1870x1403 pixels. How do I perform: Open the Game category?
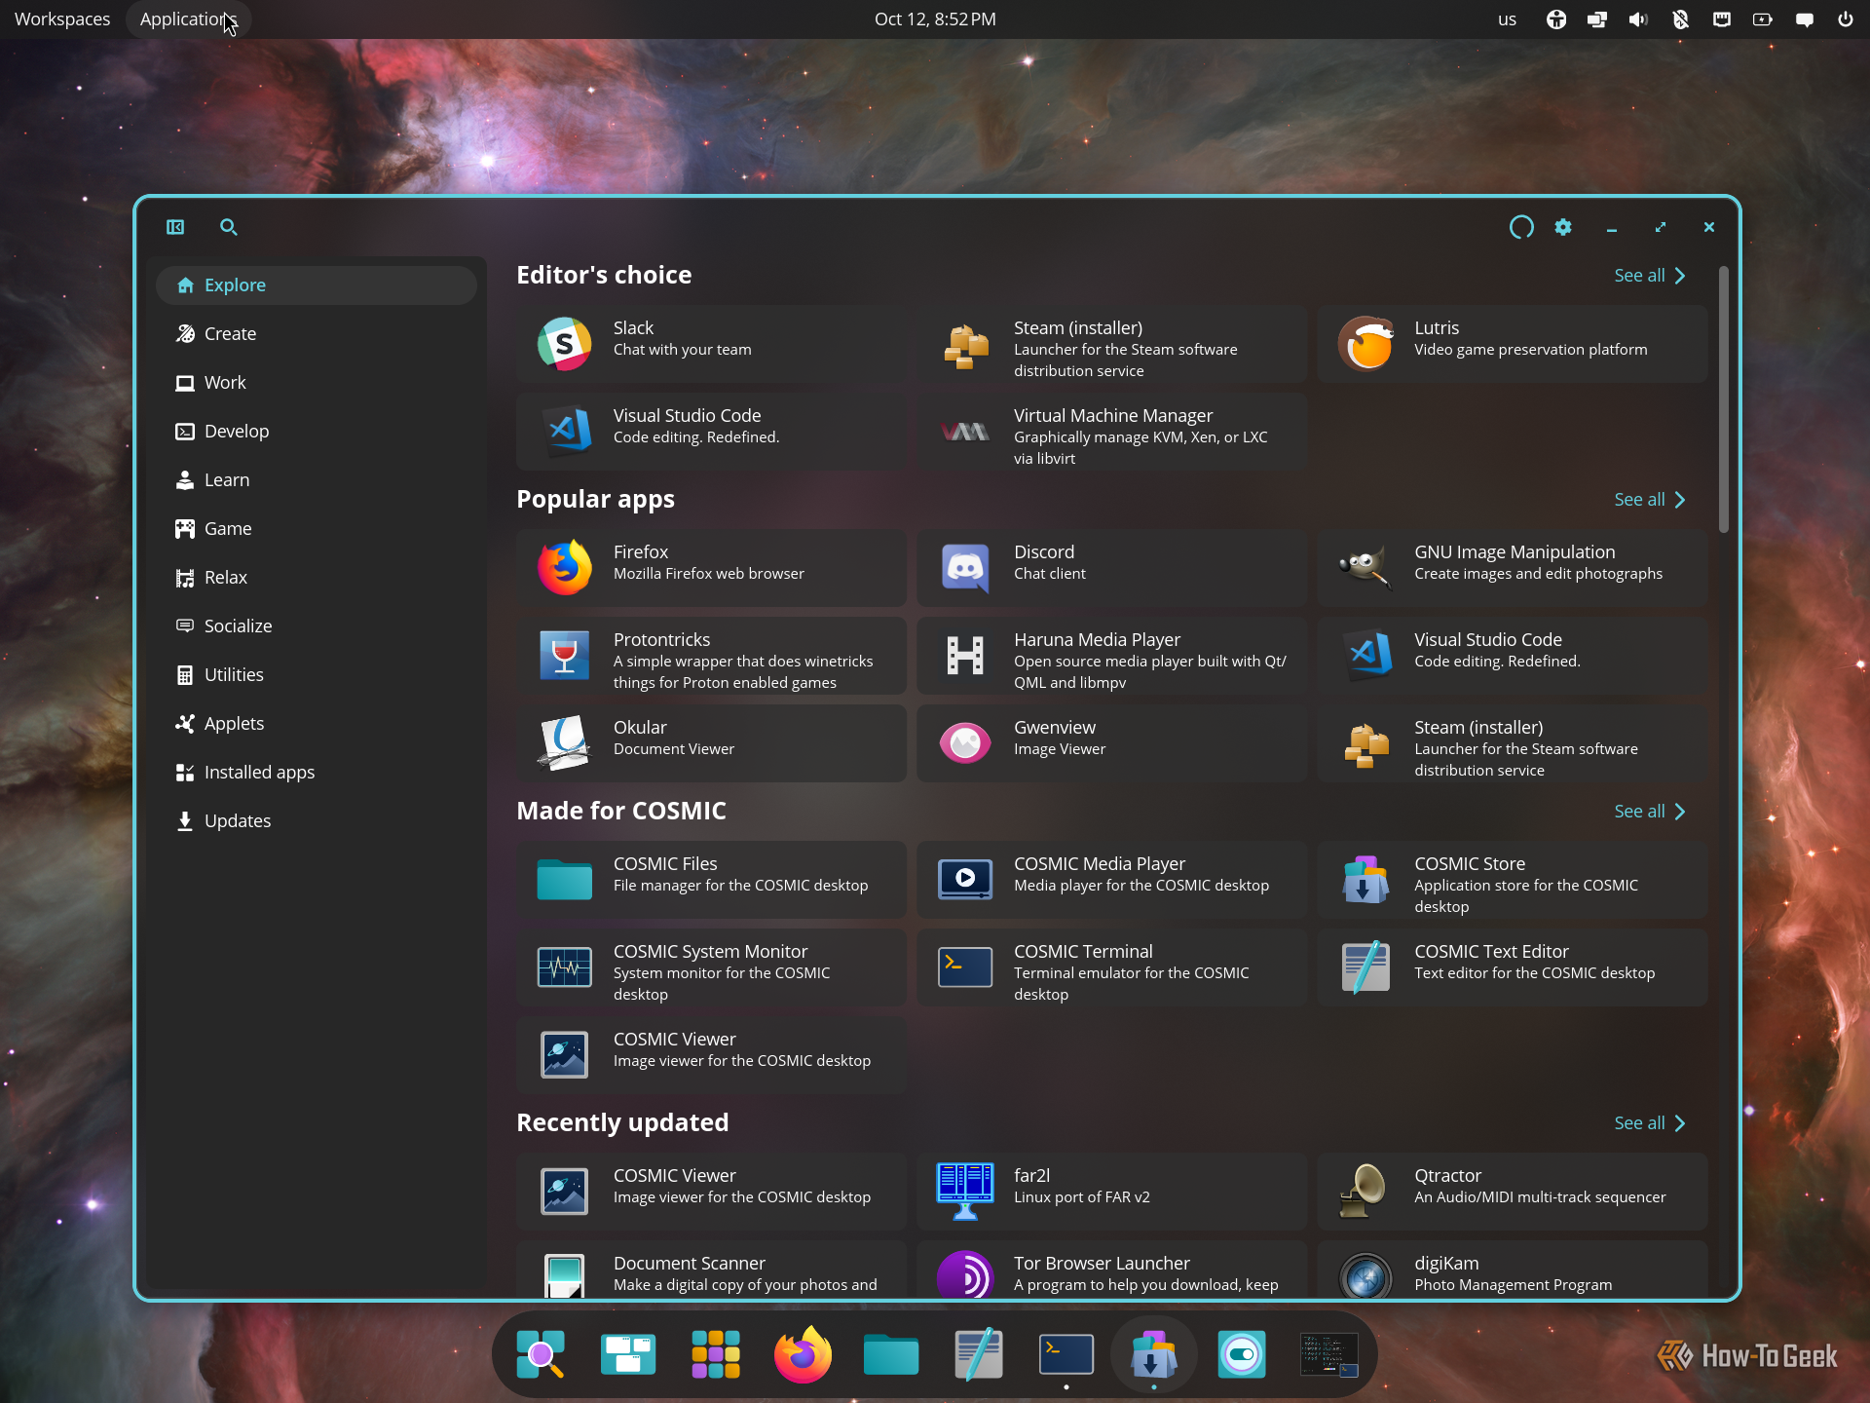(x=317, y=529)
